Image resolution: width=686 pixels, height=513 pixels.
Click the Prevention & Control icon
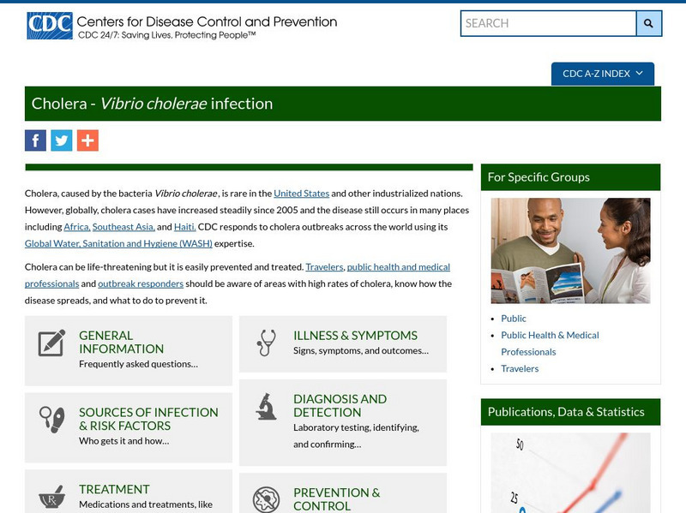pyautogui.click(x=267, y=497)
